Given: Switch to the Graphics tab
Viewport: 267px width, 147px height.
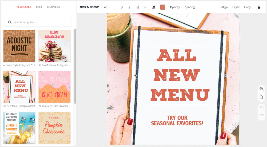Looking at the screenshot, I should pyautogui.click(x=53, y=7).
